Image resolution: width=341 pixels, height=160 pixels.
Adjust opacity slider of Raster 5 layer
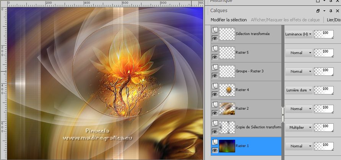click(324, 53)
